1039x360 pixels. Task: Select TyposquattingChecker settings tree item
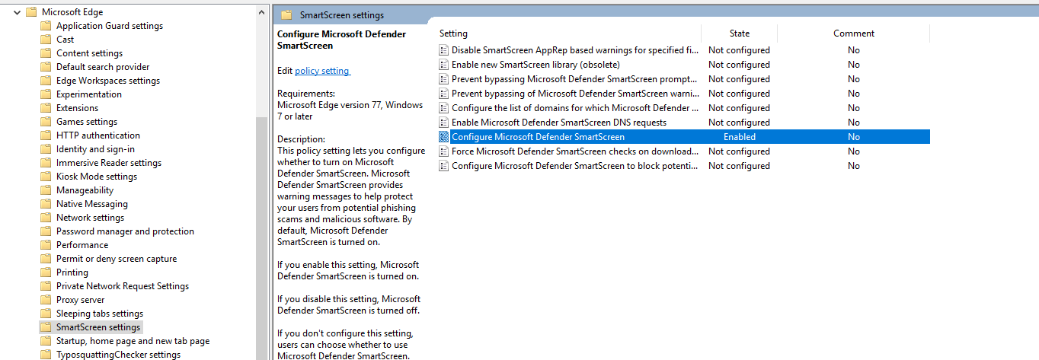(x=118, y=355)
